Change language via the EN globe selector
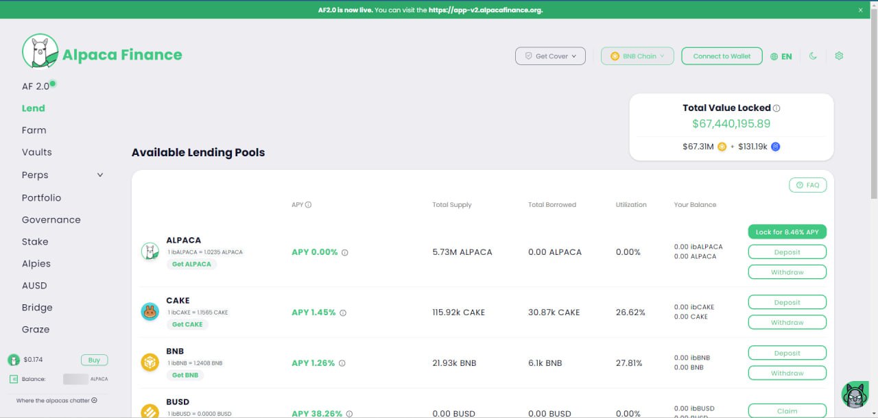Viewport: 878px width, 418px height. click(781, 56)
